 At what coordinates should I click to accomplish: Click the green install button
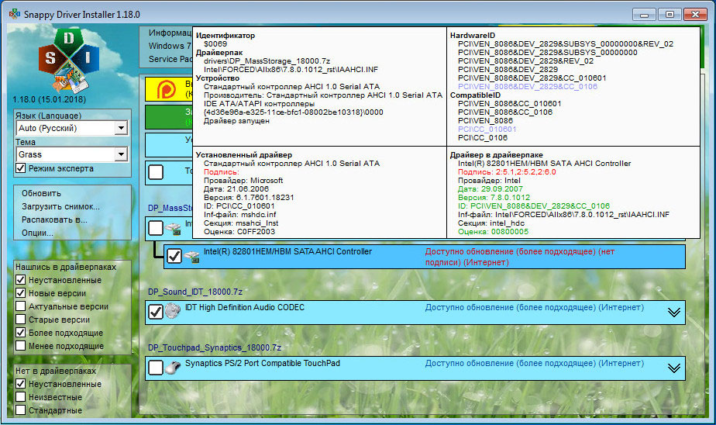pyautogui.click(x=168, y=117)
